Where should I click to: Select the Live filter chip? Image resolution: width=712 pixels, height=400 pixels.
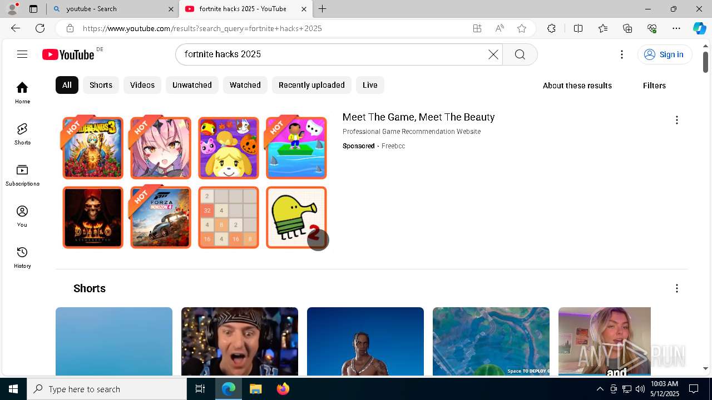coord(370,85)
